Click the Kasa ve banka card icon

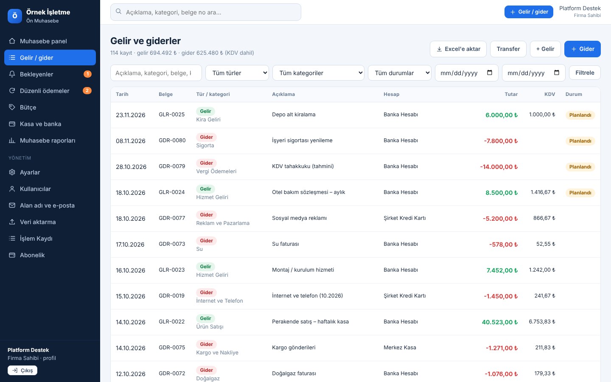click(12, 124)
